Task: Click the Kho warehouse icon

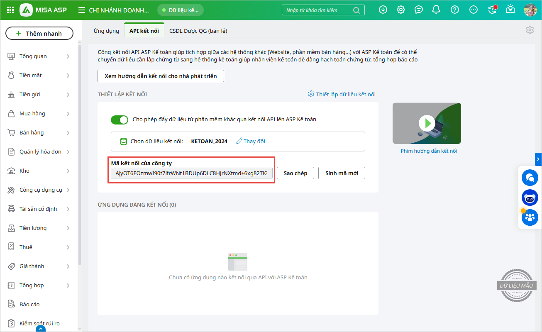Action: coord(11,171)
